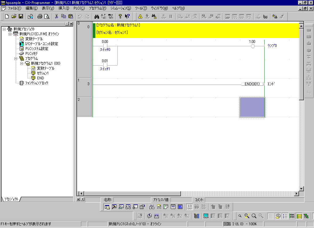The width and height of the screenshot is (314, 228).
Task: Select PLCシステム設定 in the project tree
Action: point(37,49)
